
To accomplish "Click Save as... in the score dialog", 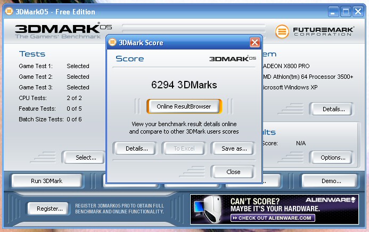I will coord(234,148).
